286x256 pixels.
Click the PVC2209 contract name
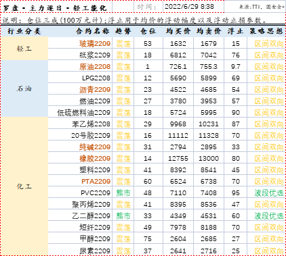click(x=96, y=193)
